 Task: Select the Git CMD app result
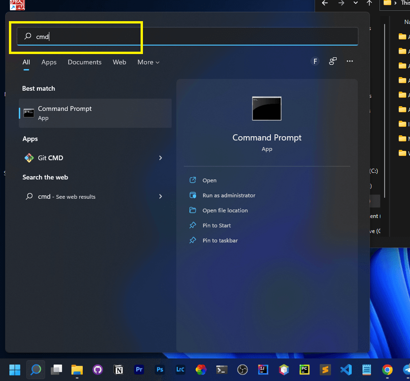click(x=95, y=158)
